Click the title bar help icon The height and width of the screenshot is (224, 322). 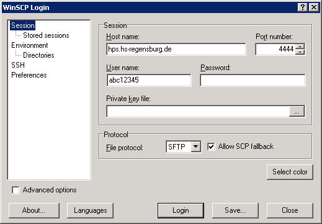pyautogui.click(x=303, y=7)
